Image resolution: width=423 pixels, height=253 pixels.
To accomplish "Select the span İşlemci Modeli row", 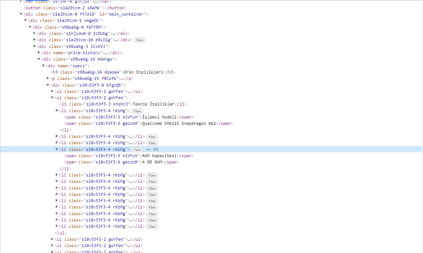I will (x=129, y=117).
